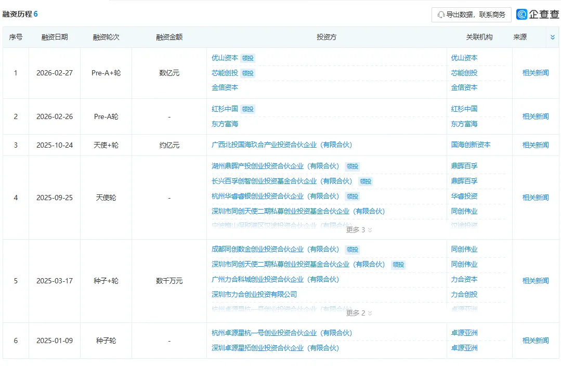Open 鼎晖百孚 beside 长兴百孚创智
The image size is (561, 366).
[464, 181]
